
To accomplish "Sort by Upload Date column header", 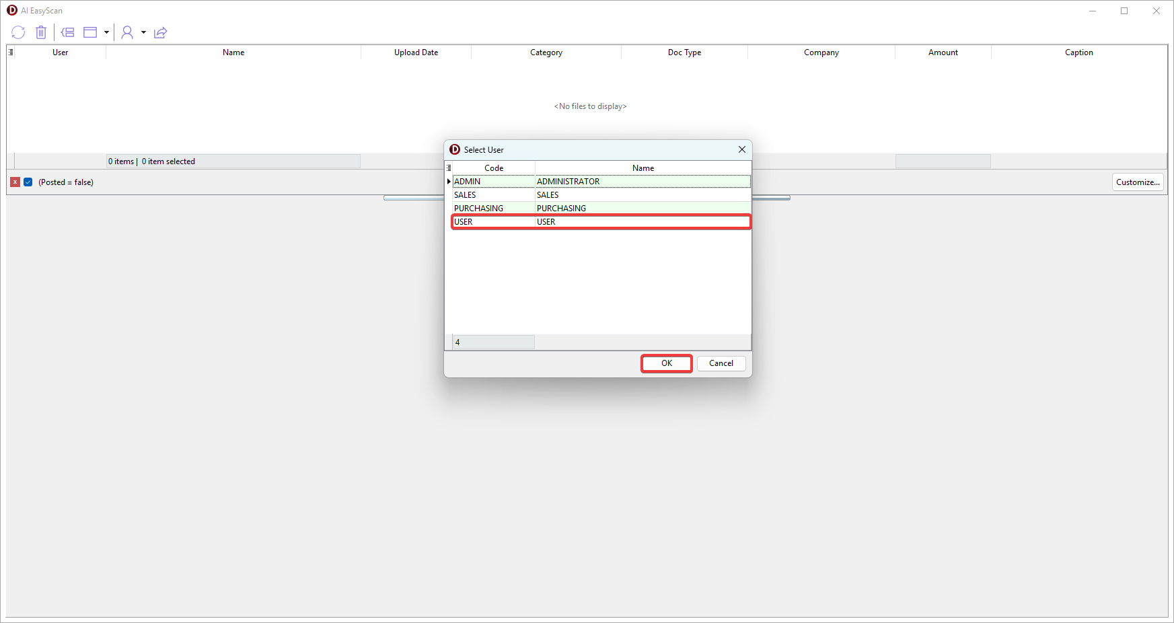I will pos(416,52).
